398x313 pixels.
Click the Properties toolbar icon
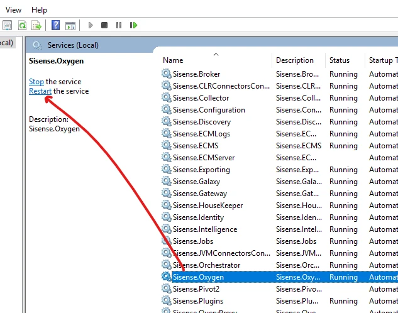click(7, 25)
